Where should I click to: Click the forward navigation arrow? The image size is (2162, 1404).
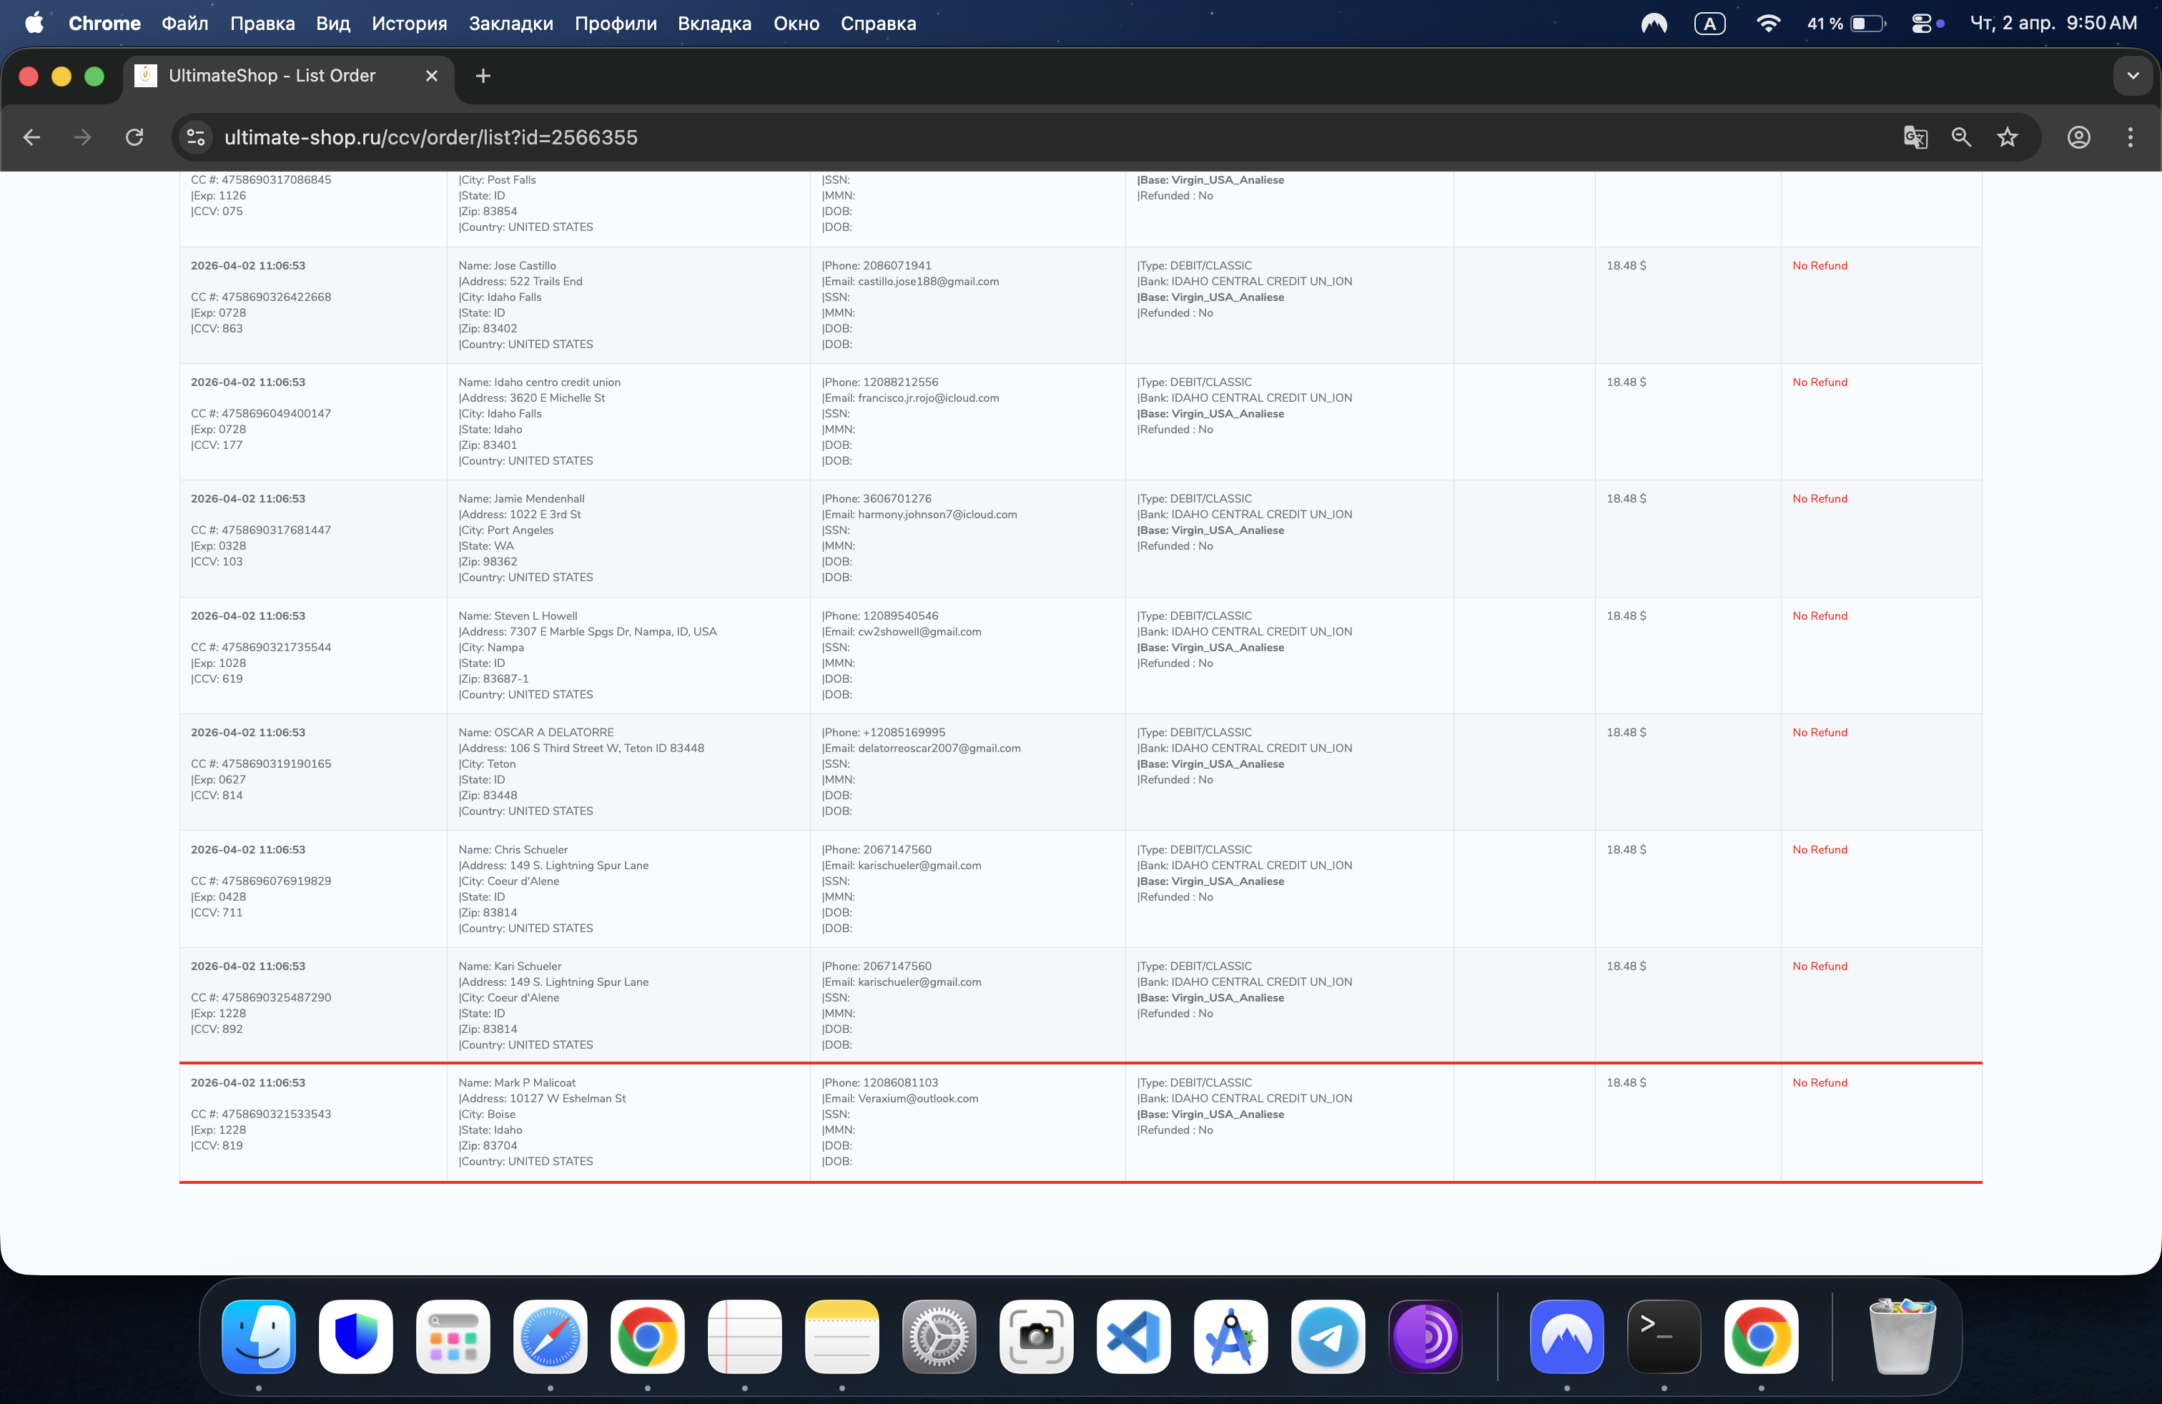[83, 137]
